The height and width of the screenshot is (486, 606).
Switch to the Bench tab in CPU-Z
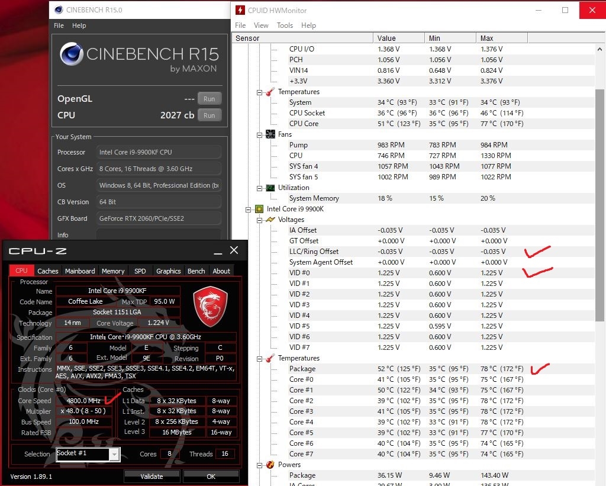click(196, 271)
